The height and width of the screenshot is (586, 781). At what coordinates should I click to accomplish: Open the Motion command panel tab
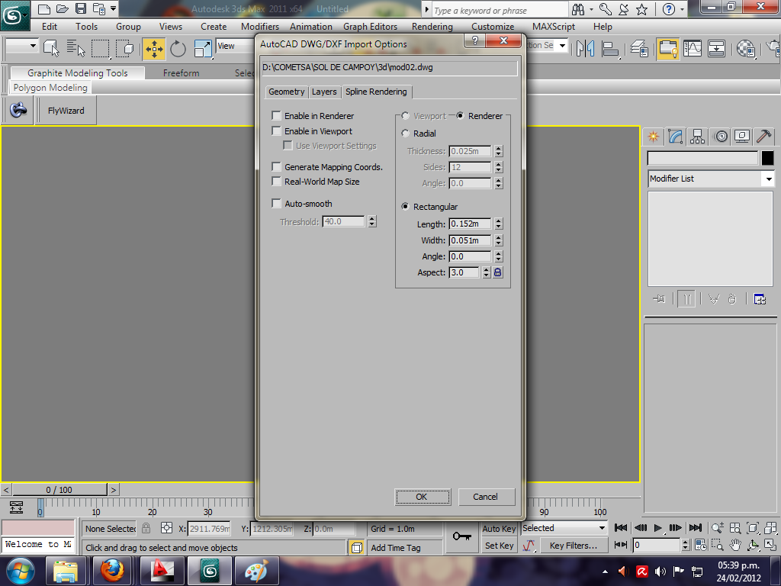[721, 136]
